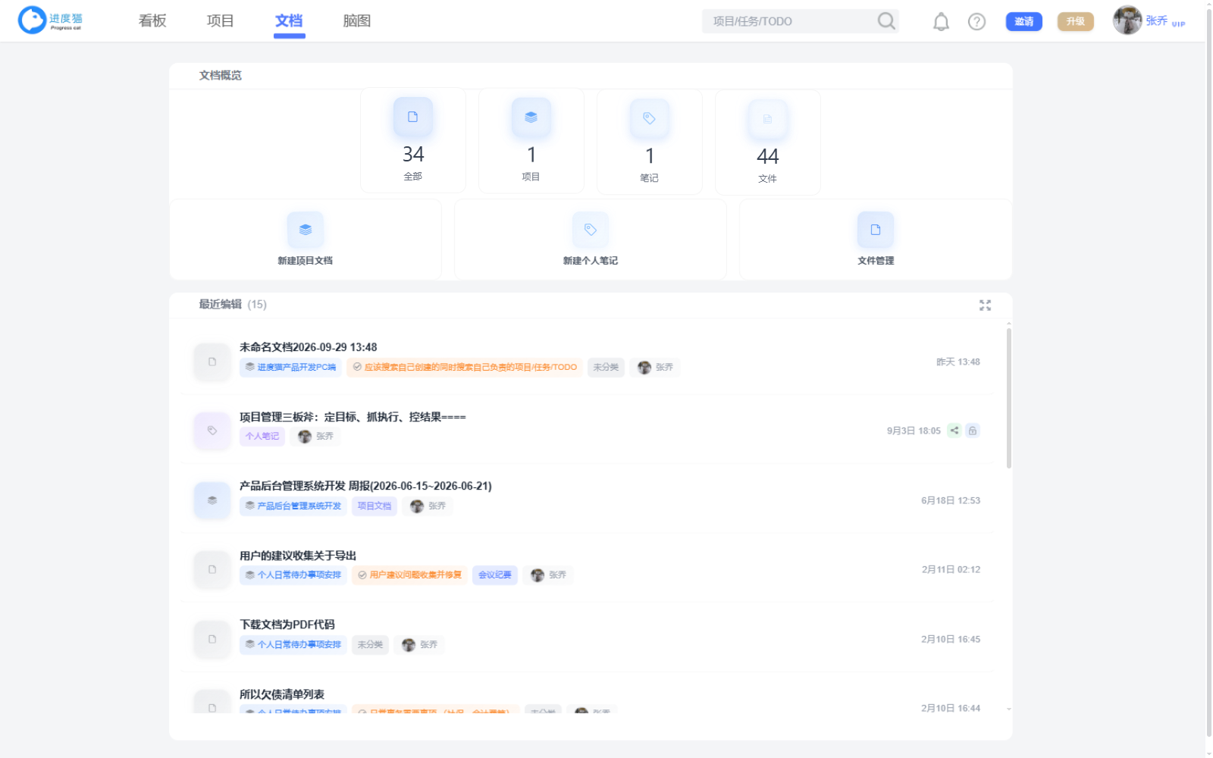Click the 项目文档 tag

375,506
